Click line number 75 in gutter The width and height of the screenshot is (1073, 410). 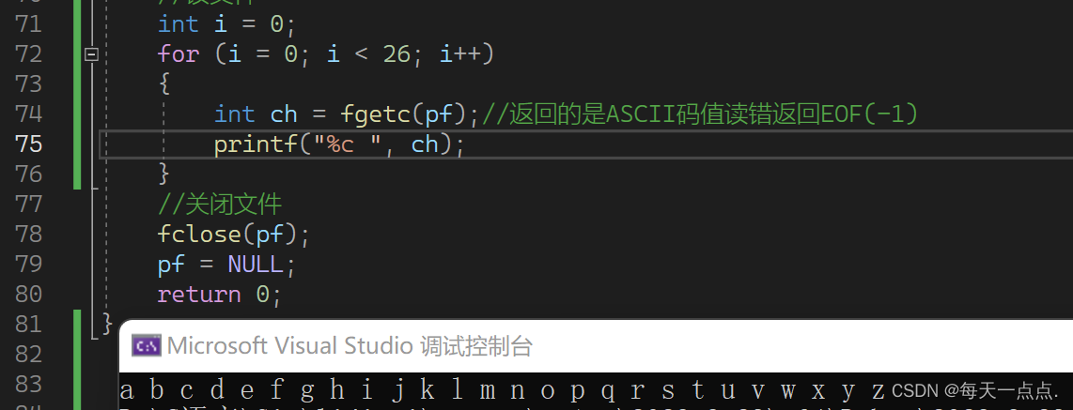click(x=28, y=144)
